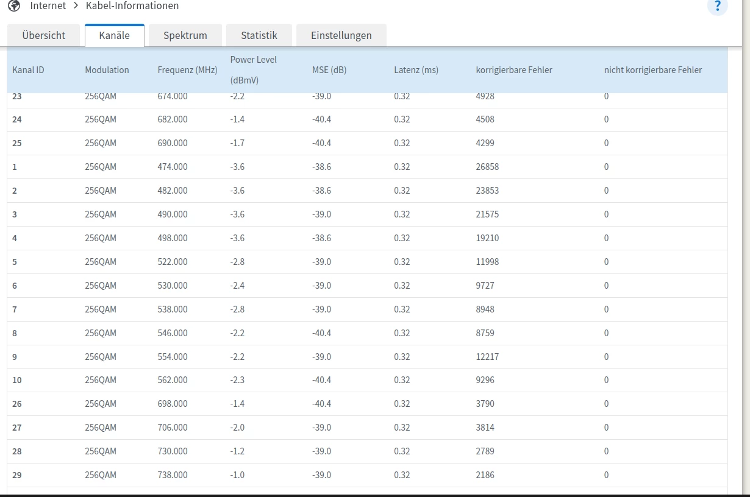Open the help question mark icon
Image resolution: width=750 pixels, height=497 pixels.
coord(718,6)
